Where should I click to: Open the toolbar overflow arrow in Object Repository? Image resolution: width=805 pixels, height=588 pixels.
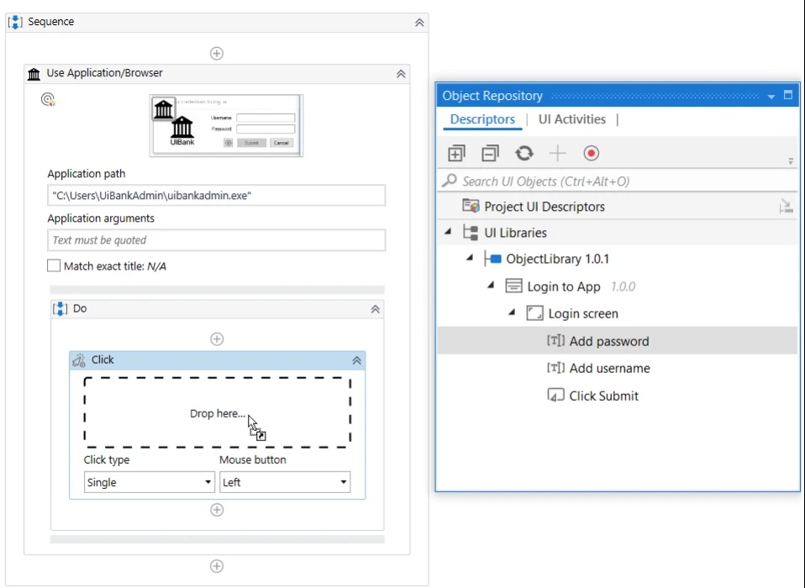pos(791,161)
